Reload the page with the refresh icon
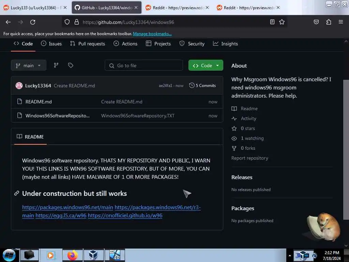349x262 pixels. click(x=33, y=22)
